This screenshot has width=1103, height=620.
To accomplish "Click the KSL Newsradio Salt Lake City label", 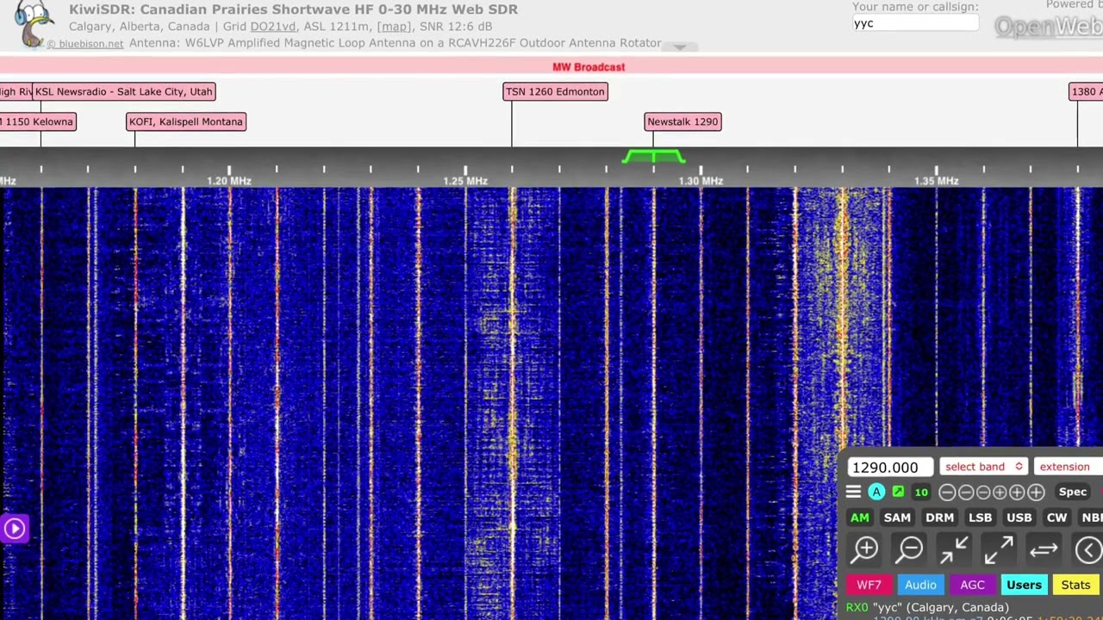I will coord(123,91).
